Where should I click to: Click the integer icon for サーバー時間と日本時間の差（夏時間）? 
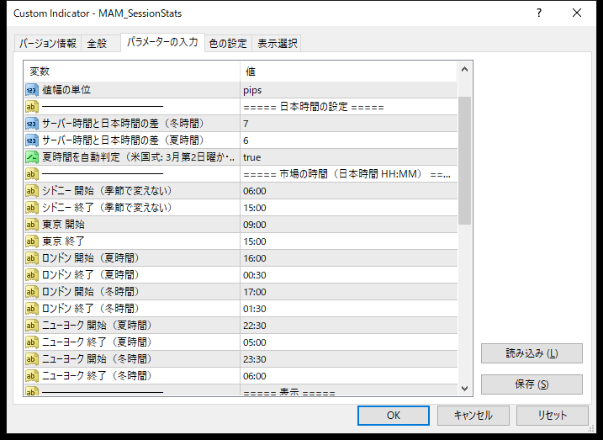32,140
